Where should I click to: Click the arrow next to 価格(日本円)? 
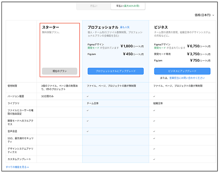(213, 15)
